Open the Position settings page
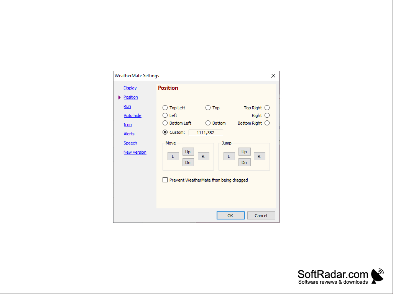This screenshot has height=294, width=393. click(x=131, y=97)
